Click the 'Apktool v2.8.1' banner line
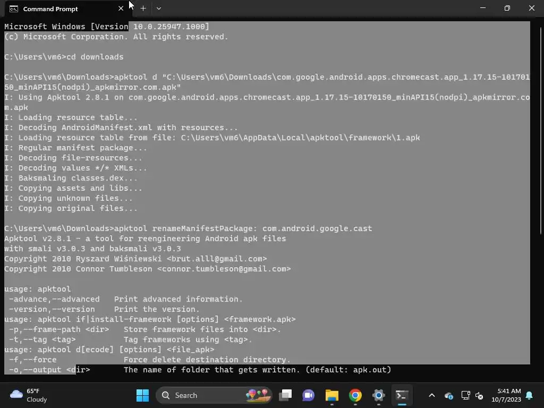 click(145, 239)
